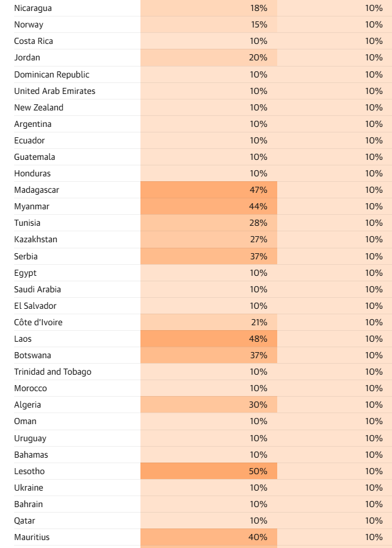Image resolution: width=392 pixels, height=548 pixels.
Task: Select the Mauritius 40% cell
Action: (x=209, y=537)
